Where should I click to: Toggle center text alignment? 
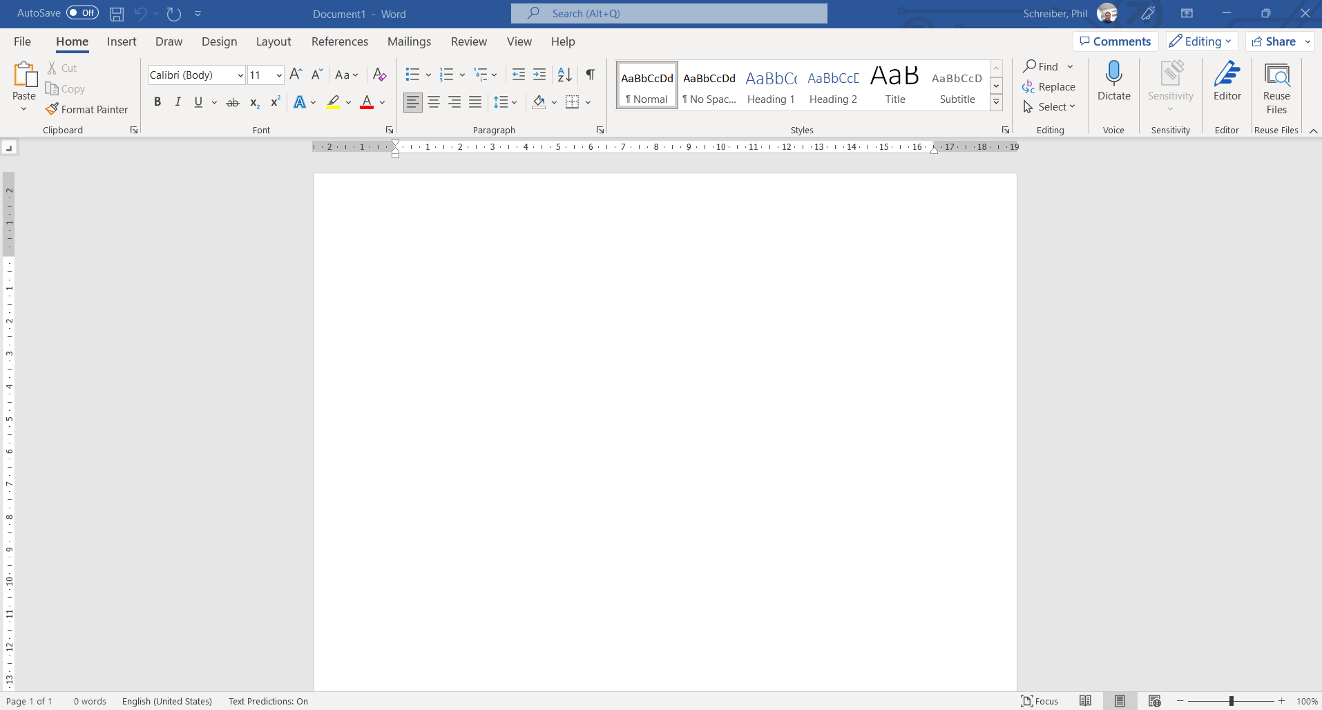point(434,102)
